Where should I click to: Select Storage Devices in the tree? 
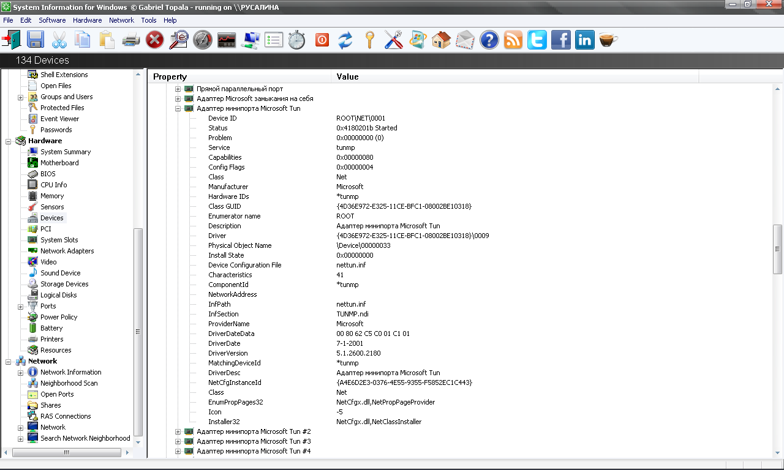point(64,284)
